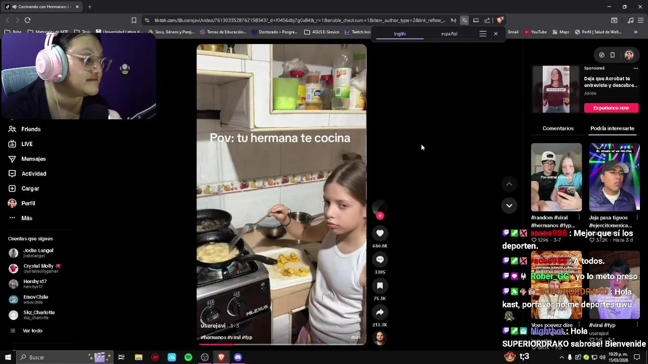Viewport: 648px width, 364px height.
Task: Open userejavi username on the video
Action: 213,326
